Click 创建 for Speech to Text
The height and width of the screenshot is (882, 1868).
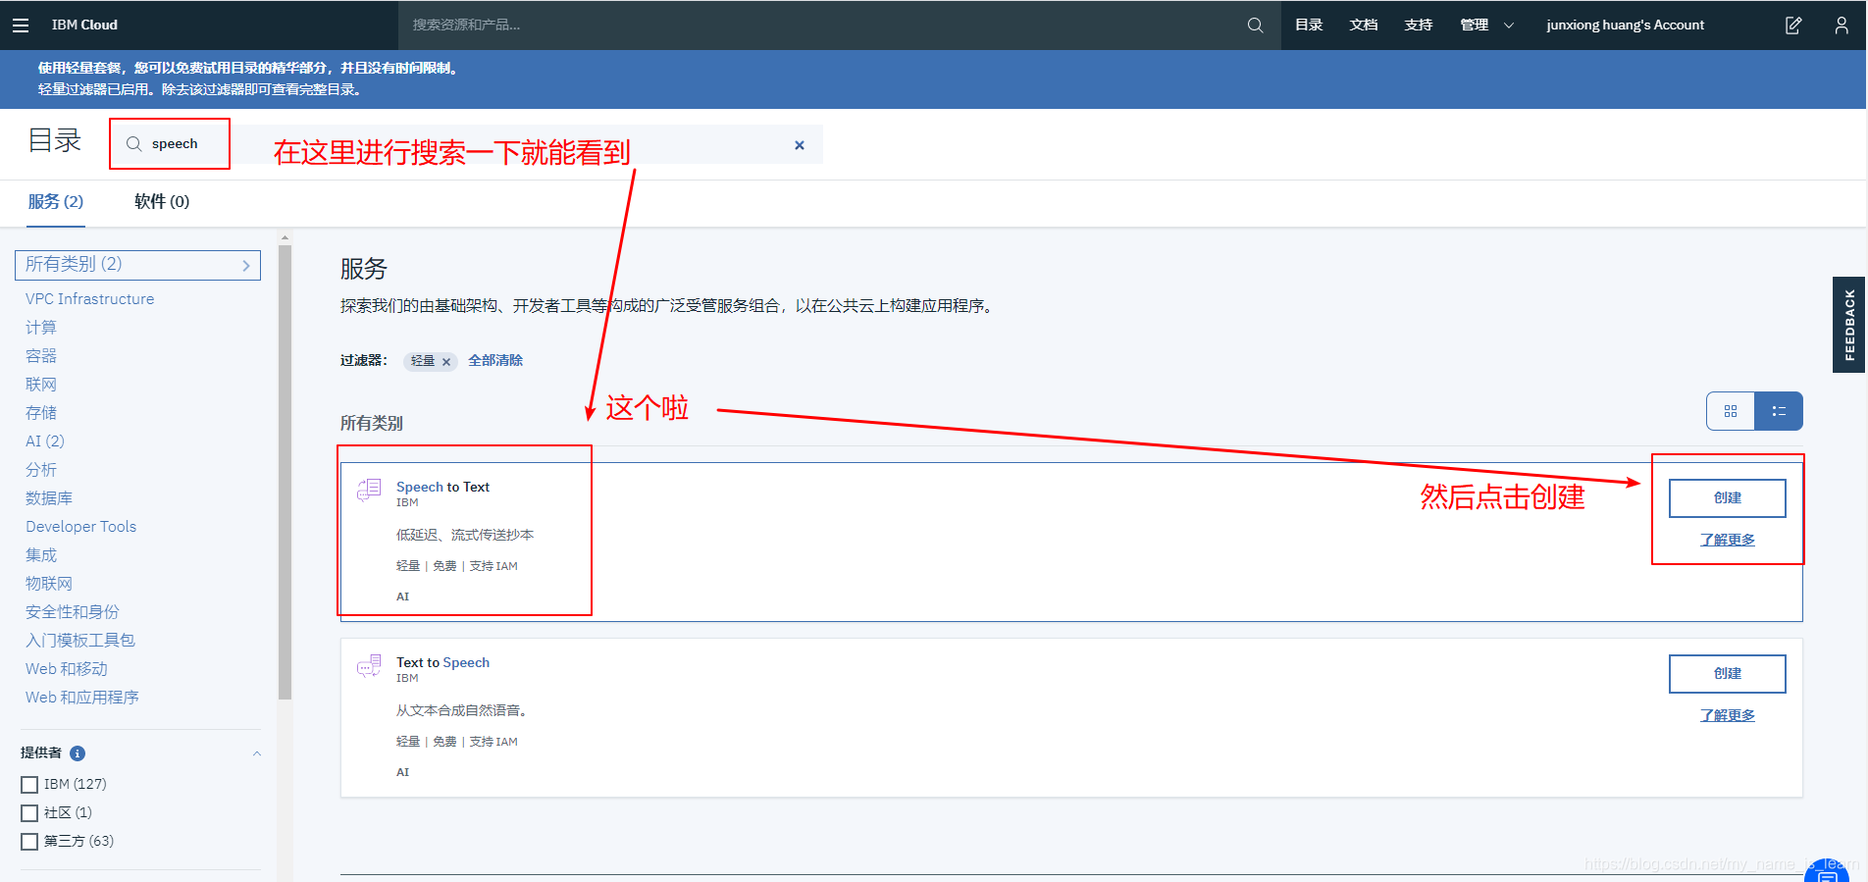pyautogui.click(x=1728, y=498)
